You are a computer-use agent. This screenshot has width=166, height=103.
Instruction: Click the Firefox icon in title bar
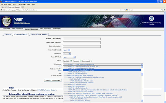(x=1, y=2)
